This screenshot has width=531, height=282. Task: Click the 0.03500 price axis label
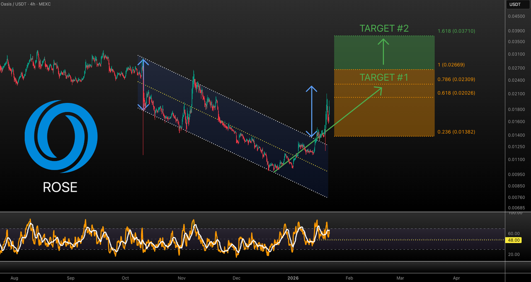click(516, 42)
